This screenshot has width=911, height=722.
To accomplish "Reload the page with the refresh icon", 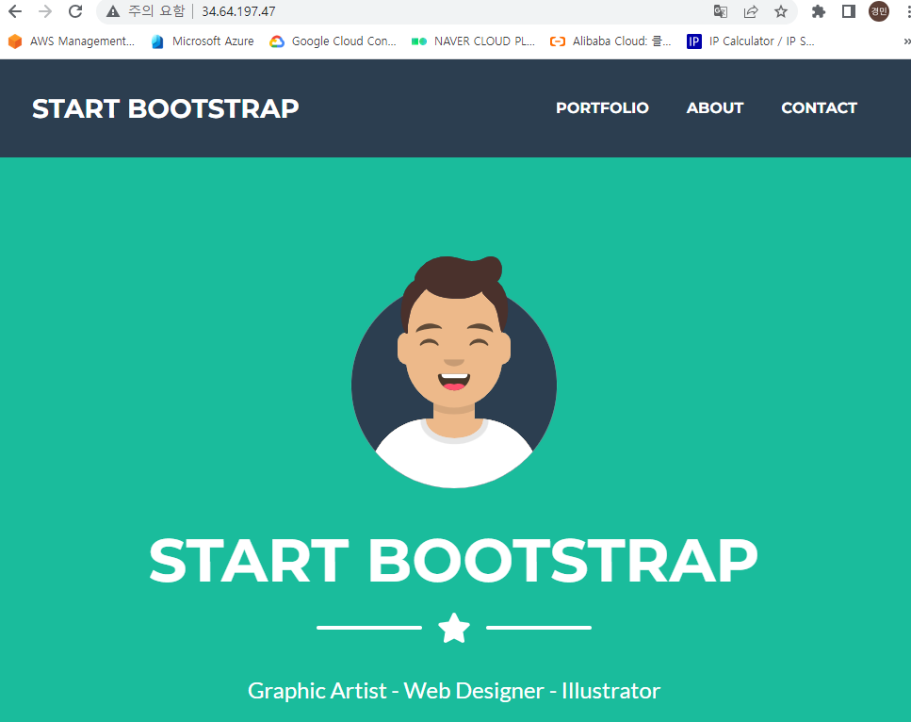I will coord(75,11).
